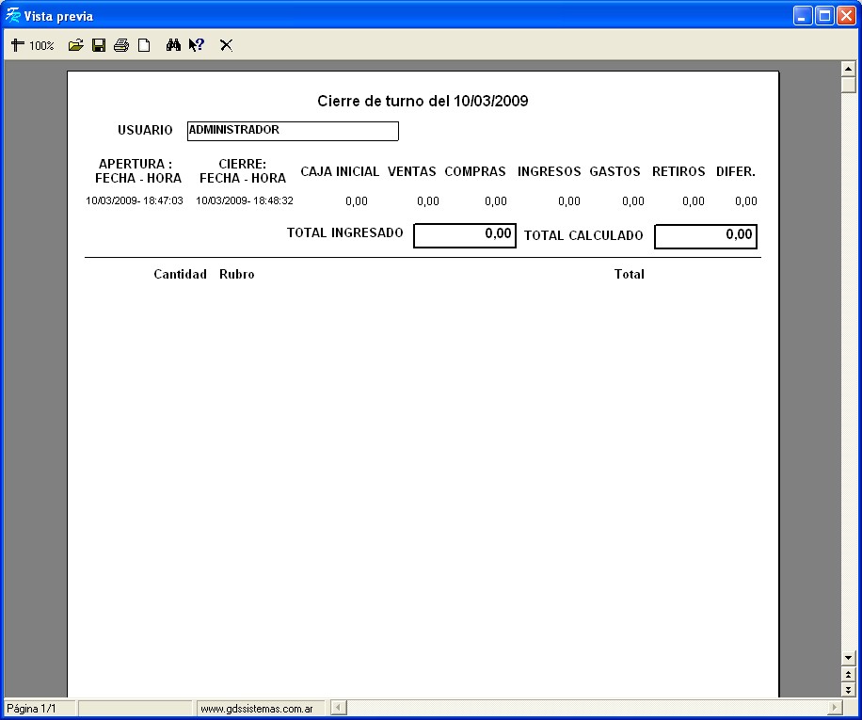Viewport: 862px width, 720px height.
Task: Click the APERTURA FECHA - HORA header
Action: click(x=138, y=171)
